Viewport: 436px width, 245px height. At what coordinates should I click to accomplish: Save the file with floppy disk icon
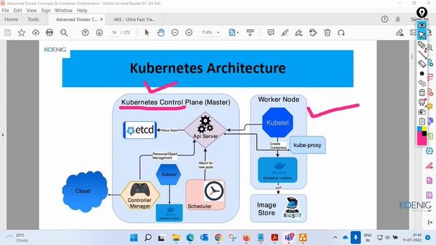point(7,33)
